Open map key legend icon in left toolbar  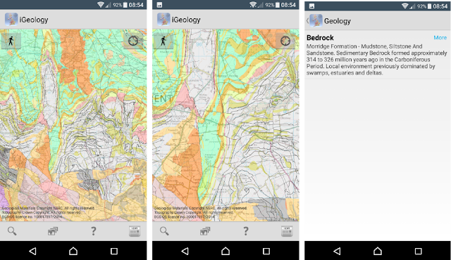(x=135, y=231)
